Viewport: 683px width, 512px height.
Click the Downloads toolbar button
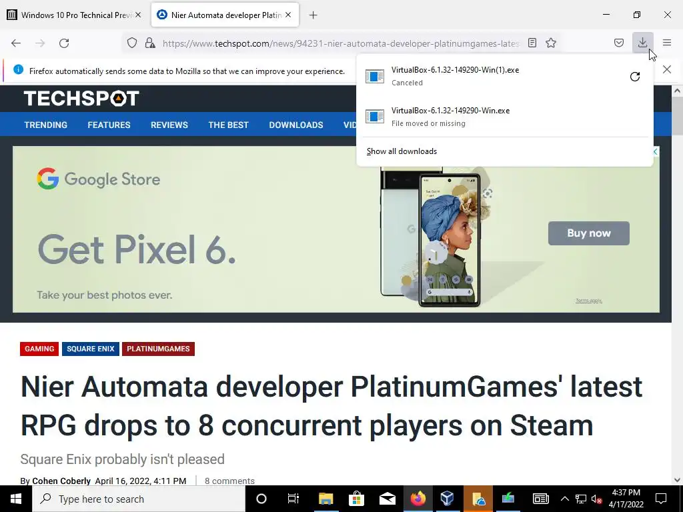coord(642,43)
